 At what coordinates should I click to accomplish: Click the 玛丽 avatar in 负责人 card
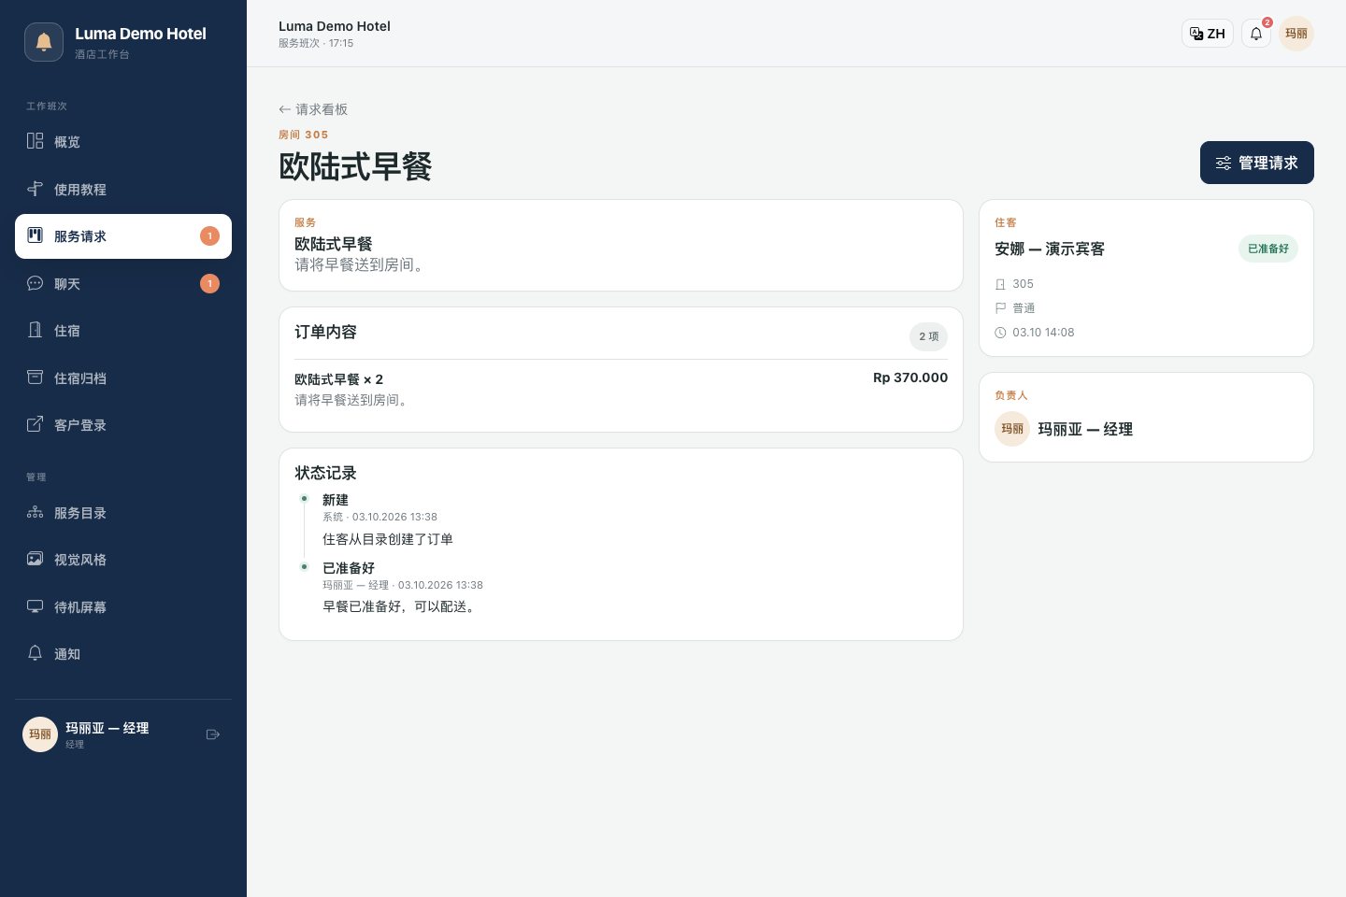tap(1012, 429)
